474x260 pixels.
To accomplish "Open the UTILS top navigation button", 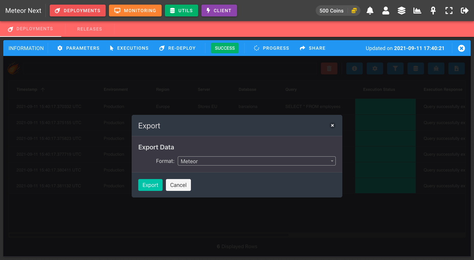I will (181, 11).
